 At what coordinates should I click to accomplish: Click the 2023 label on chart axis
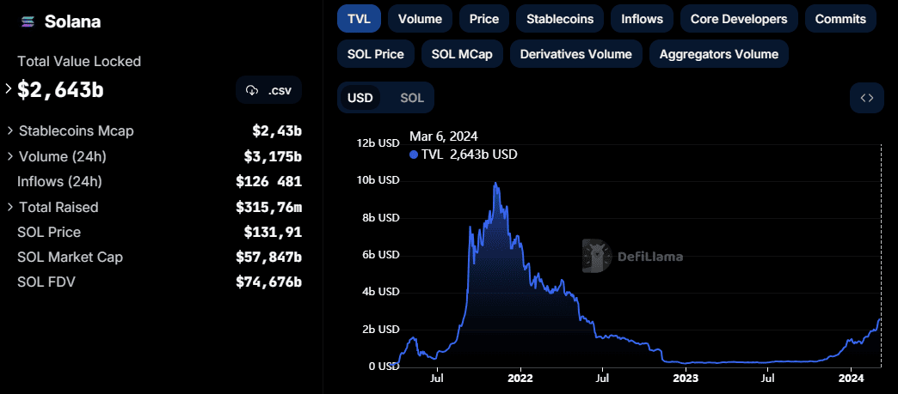[x=686, y=378]
